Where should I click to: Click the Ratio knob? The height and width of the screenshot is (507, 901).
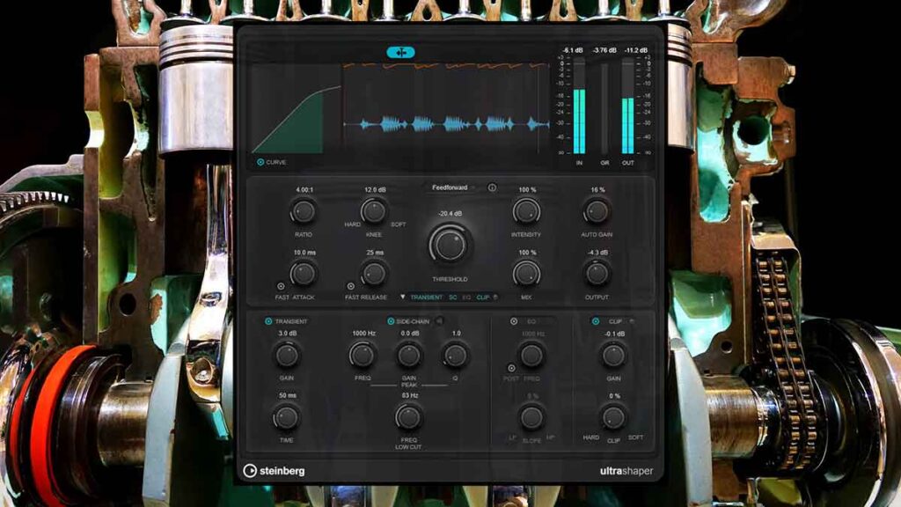tap(303, 211)
